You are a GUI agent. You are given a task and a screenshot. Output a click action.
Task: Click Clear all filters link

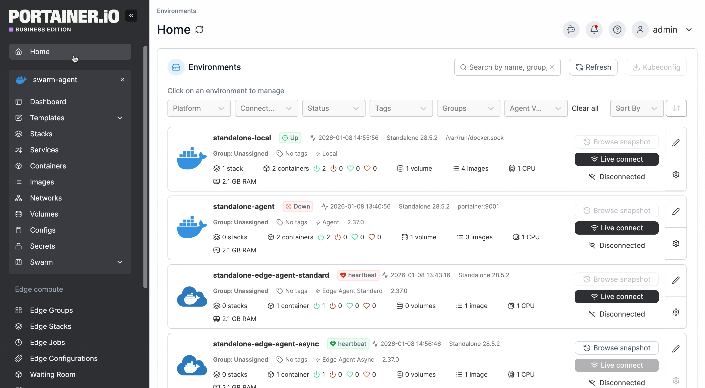585,108
